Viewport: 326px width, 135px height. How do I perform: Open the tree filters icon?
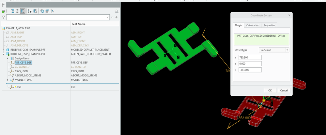30,11
